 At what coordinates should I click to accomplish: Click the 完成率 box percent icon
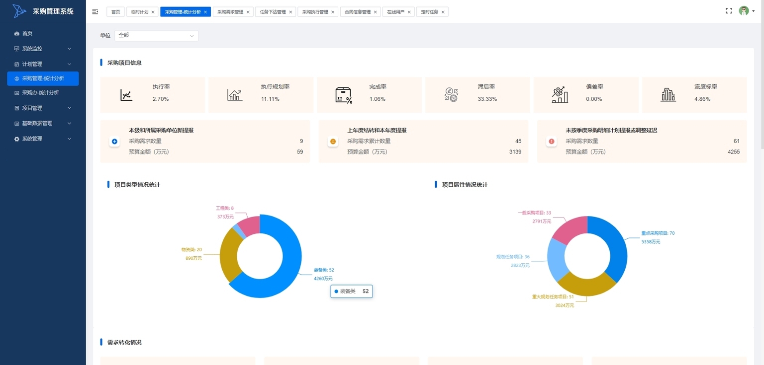tap(343, 95)
